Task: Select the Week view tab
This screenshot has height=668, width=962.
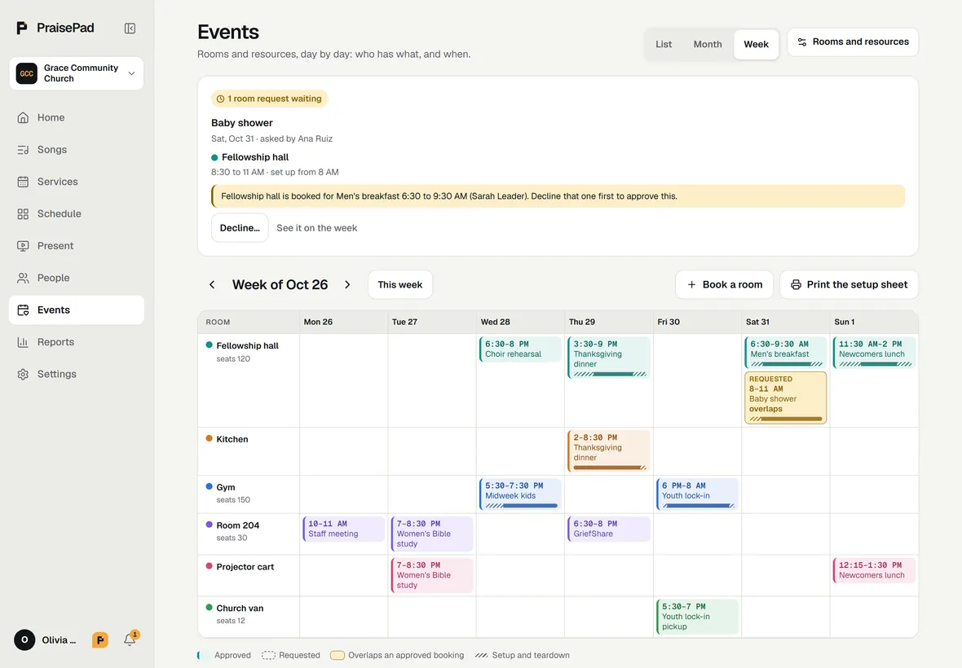Action: tap(756, 44)
